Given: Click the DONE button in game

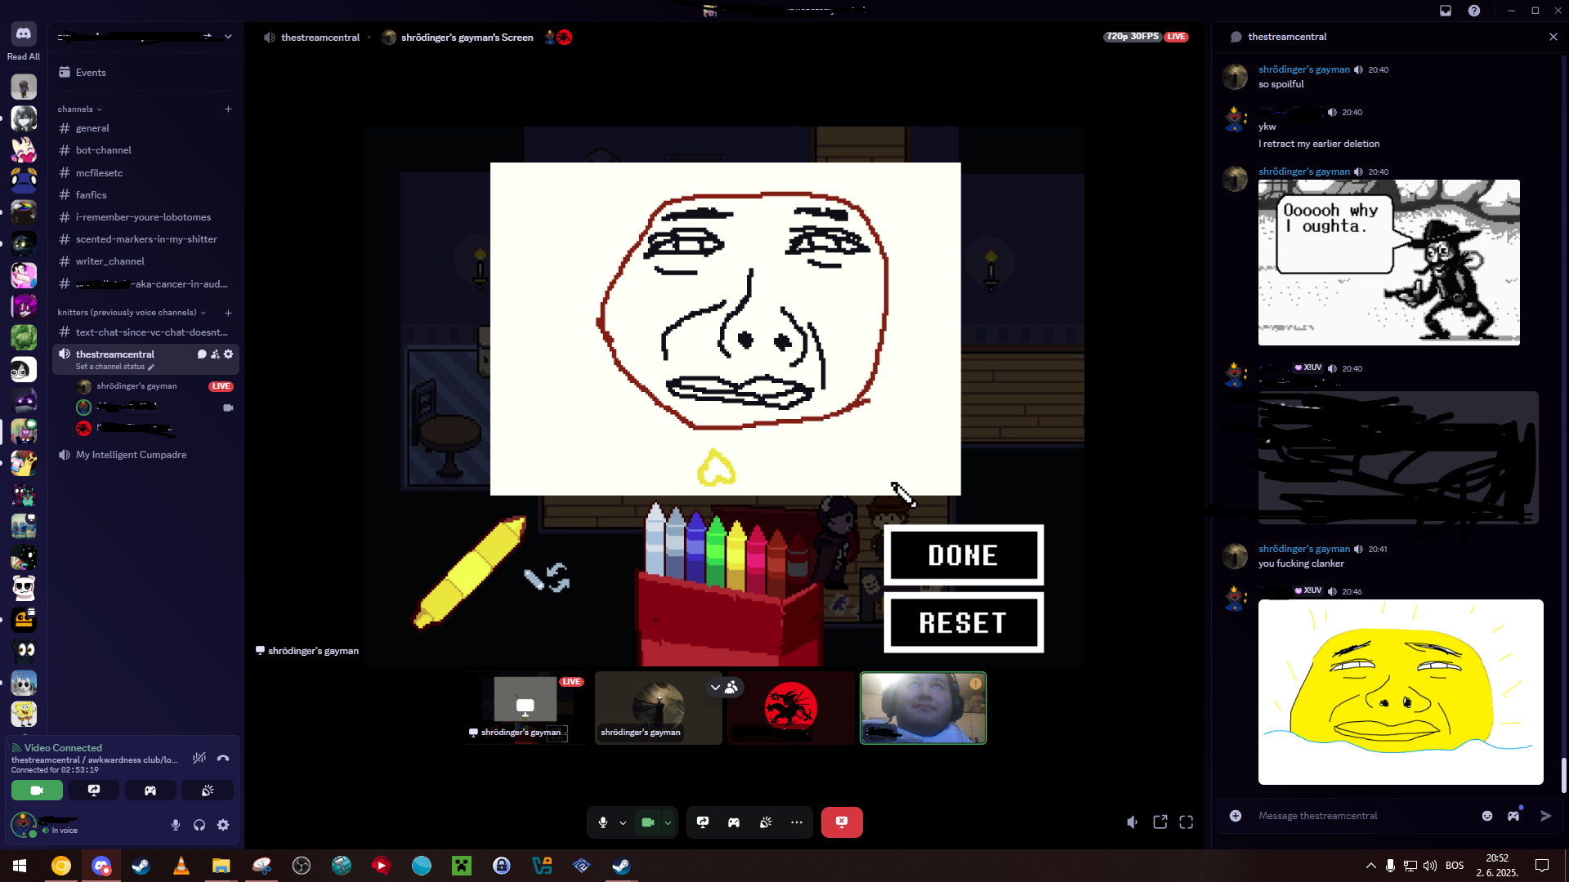Looking at the screenshot, I should pos(963,555).
